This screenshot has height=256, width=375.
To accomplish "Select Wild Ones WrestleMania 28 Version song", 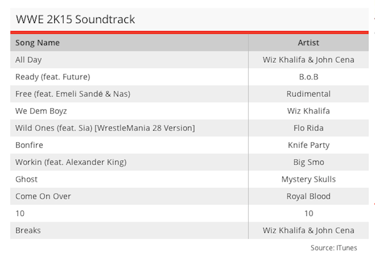I will click(105, 128).
